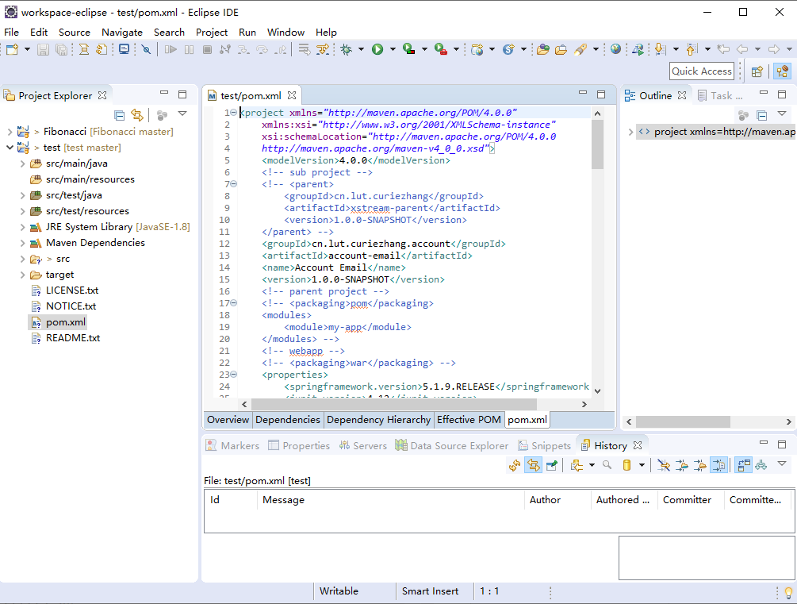
Task: Click the Id column header
Action: tap(231, 500)
